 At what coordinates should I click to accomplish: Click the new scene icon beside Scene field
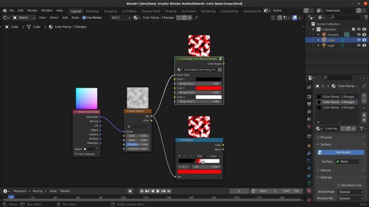point(306,11)
